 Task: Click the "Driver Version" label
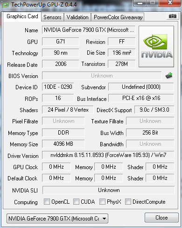pos(23,156)
